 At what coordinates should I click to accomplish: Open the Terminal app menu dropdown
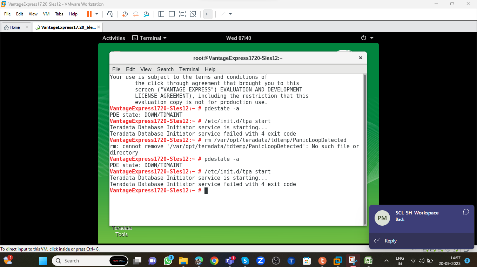149,38
